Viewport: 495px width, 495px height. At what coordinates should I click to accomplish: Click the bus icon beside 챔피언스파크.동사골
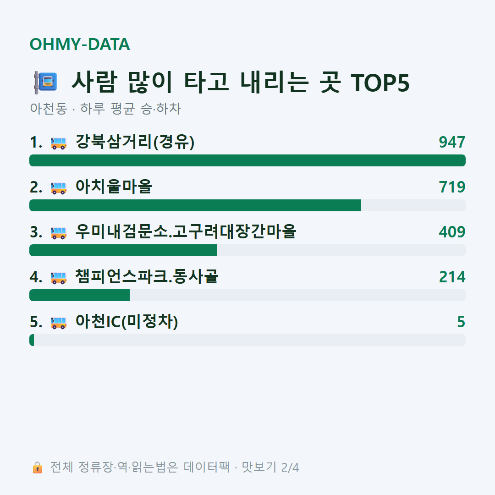58,278
